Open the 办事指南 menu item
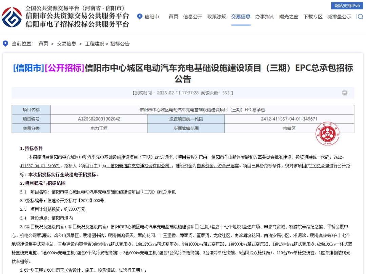Viewport: 366px width, 274px height. [x=265, y=17]
